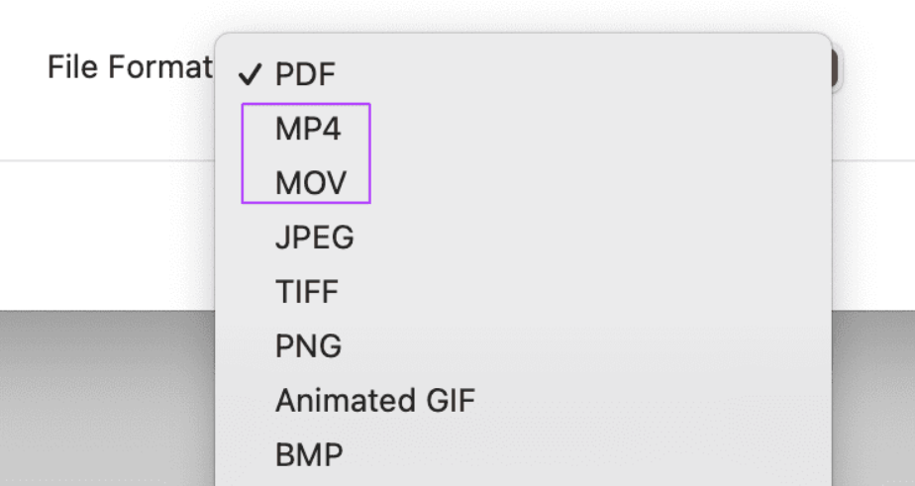Click the divider line left of the menu
This screenshot has height=486, width=915.
click(x=107, y=160)
